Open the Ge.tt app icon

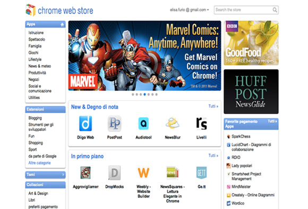pyautogui.click(x=202, y=172)
